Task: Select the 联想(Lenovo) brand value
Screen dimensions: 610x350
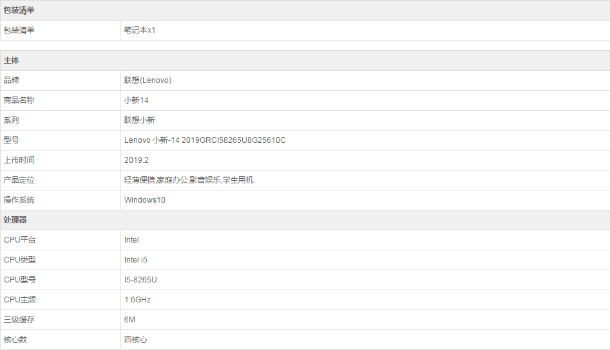Action: 148,80
